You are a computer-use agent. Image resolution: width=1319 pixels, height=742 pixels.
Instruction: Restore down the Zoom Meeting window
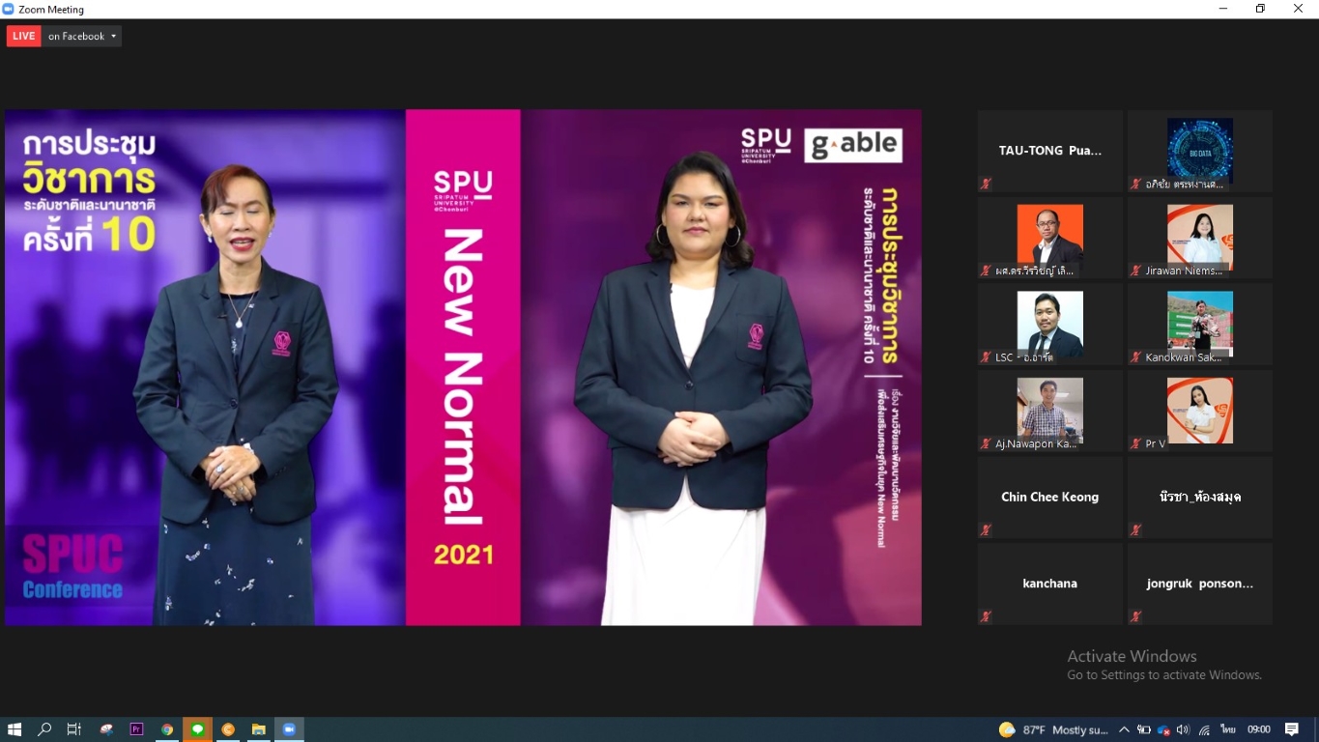point(1261,9)
